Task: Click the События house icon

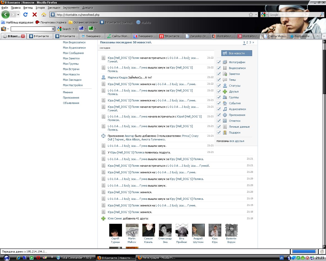Action: pos(225,103)
